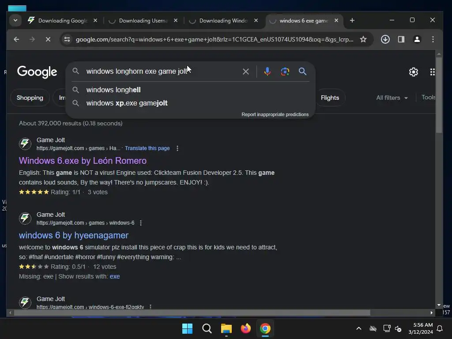Open the notifications bell
This screenshot has height=339, width=452.
pyautogui.click(x=440, y=328)
